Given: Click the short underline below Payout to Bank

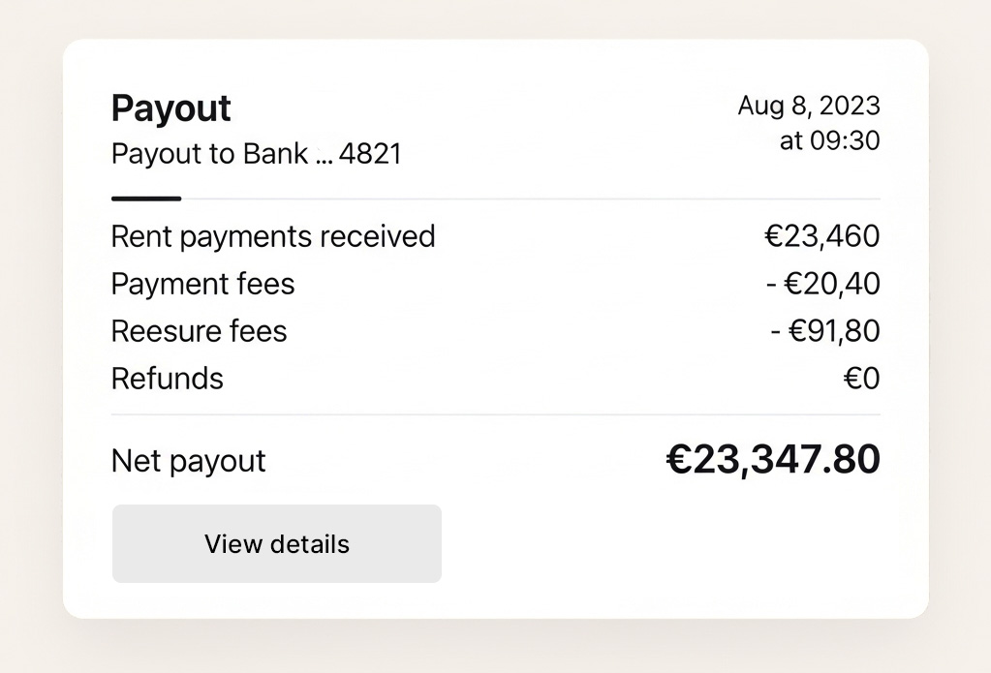Looking at the screenshot, I should coord(145,197).
